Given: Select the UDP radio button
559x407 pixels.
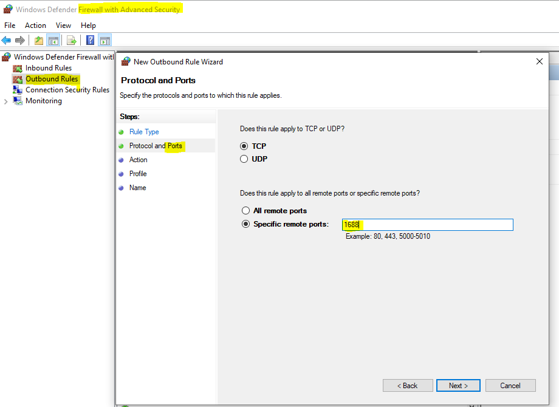Looking at the screenshot, I should (x=244, y=159).
